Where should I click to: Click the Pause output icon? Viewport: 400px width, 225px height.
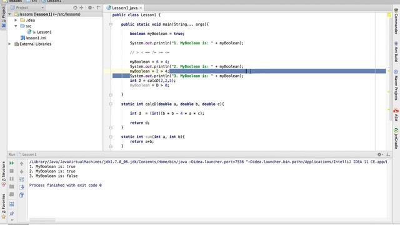point(11,179)
